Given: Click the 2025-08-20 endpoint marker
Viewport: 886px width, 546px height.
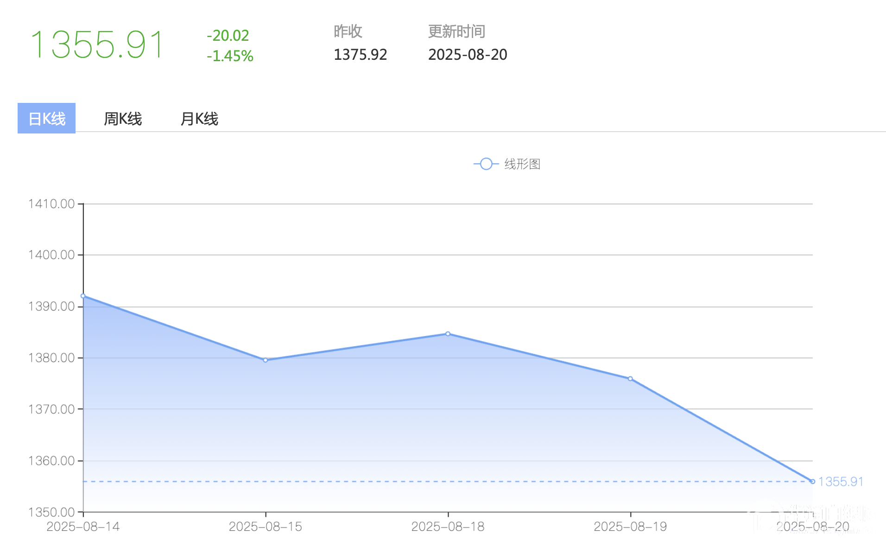Looking at the screenshot, I should pyautogui.click(x=812, y=482).
